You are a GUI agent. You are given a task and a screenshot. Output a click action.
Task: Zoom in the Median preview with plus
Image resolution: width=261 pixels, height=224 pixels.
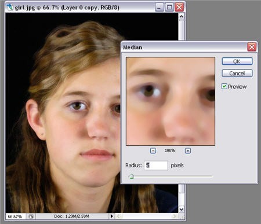188,150
